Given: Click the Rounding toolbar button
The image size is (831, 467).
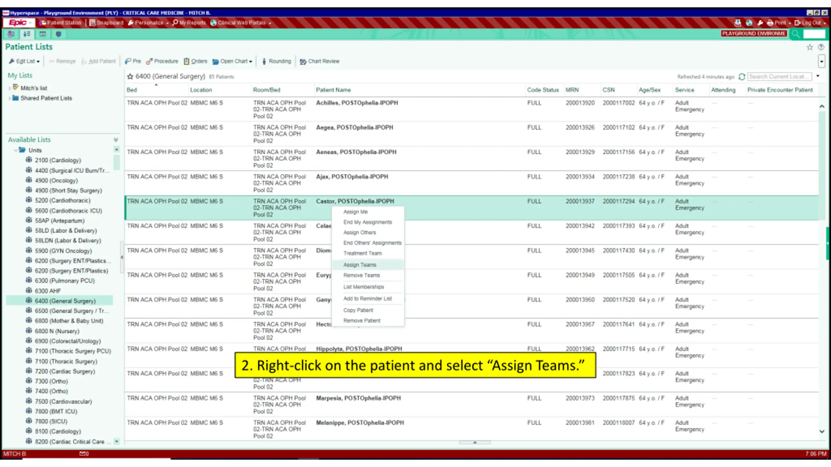Looking at the screenshot, I should pyautogui.click(x=277, y=61).
